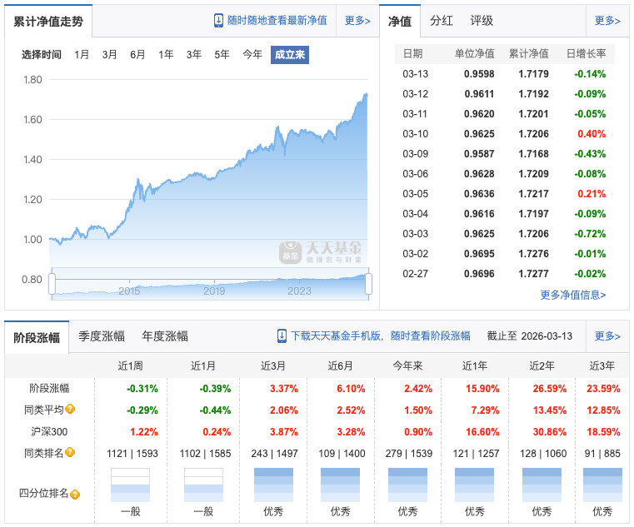Select the 今年 time range
The width and height of the screenshot is (634, 527).
coord(252,55)
